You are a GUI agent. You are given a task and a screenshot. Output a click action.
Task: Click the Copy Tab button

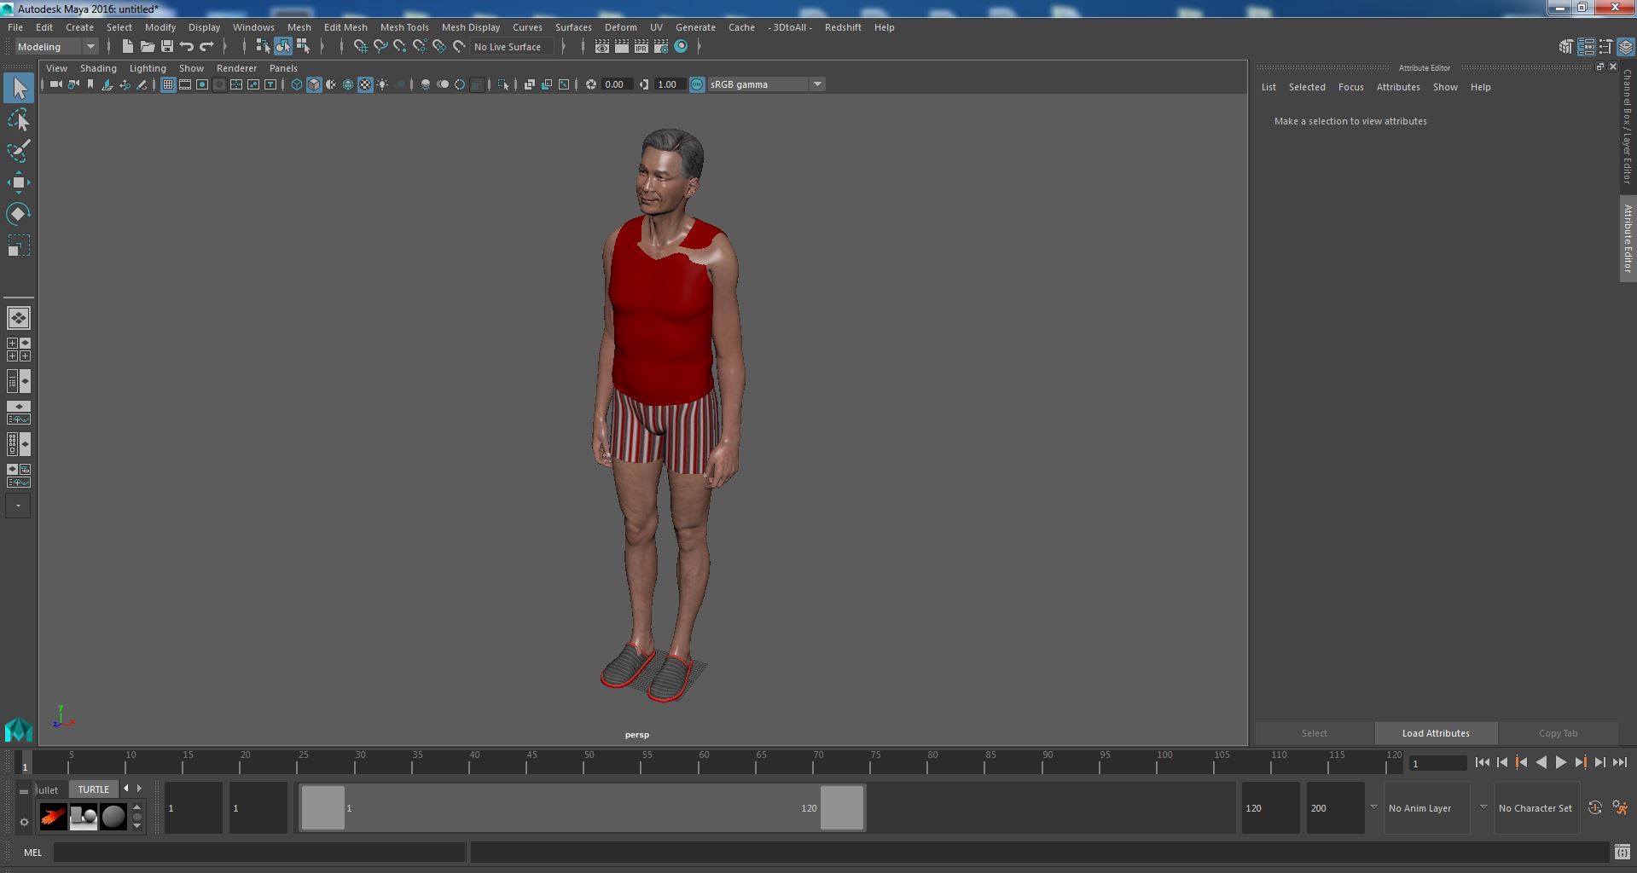[1558, 733]
